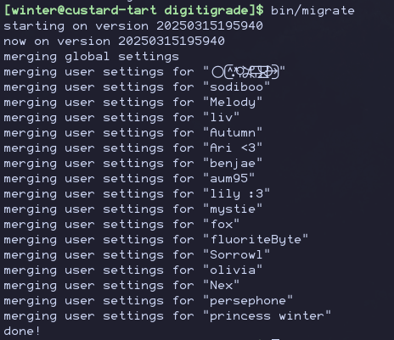Click the username "benjae"

[233, 164]
